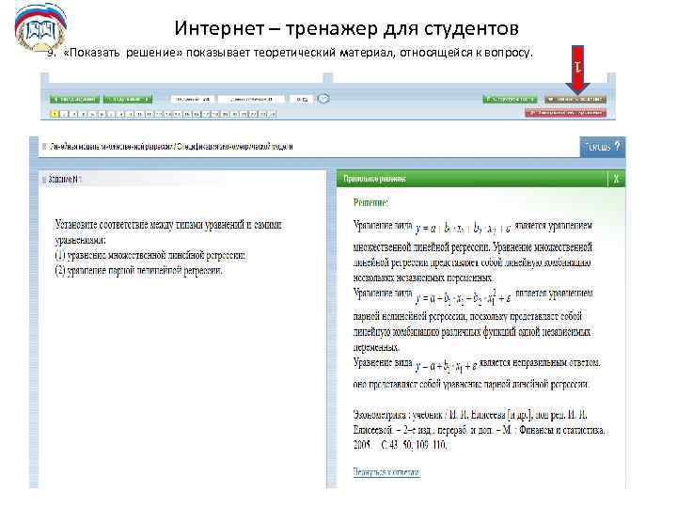Click the formula y = a + b1·x1 + b2·x2 + ε

(464, 228)
